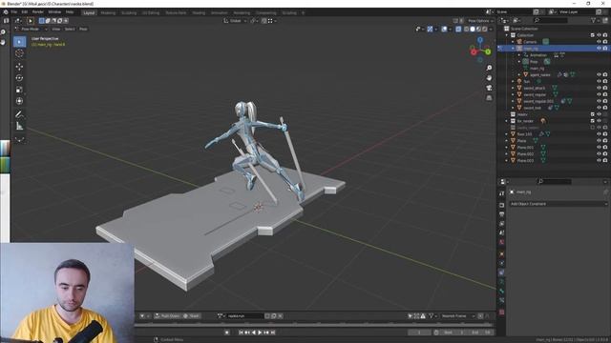Open the World properties tab
Screen dimensions: 611x343
502,242
